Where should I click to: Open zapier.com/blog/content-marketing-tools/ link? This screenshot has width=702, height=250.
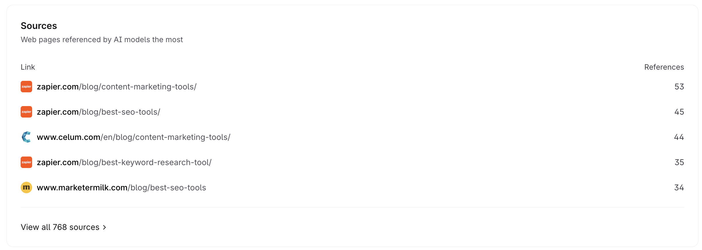(116, 87)
